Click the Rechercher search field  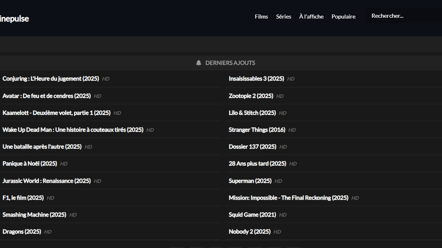point(403,16)
